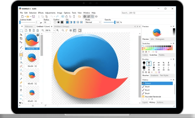Viewport: 195px width, 118px height.
Task: Click the Save icon in toolbar
Action: point(33,16)
